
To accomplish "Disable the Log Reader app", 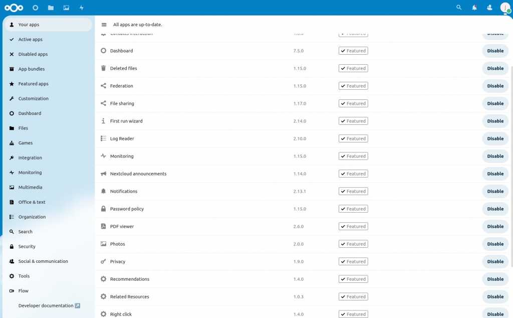I will [x=494, y=138].
